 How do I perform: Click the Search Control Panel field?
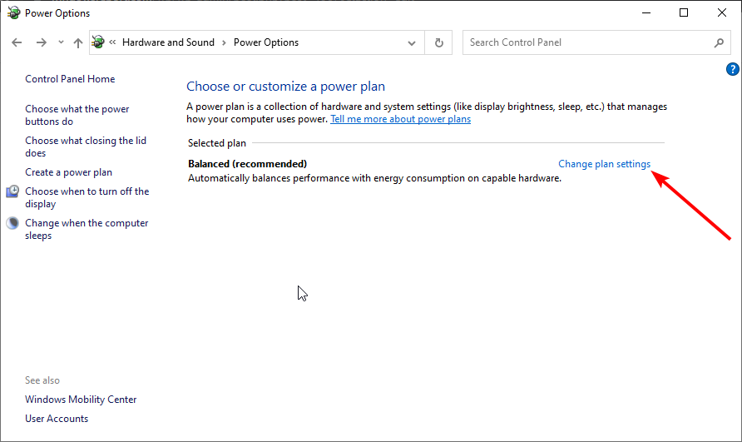(x=596, y=42)
